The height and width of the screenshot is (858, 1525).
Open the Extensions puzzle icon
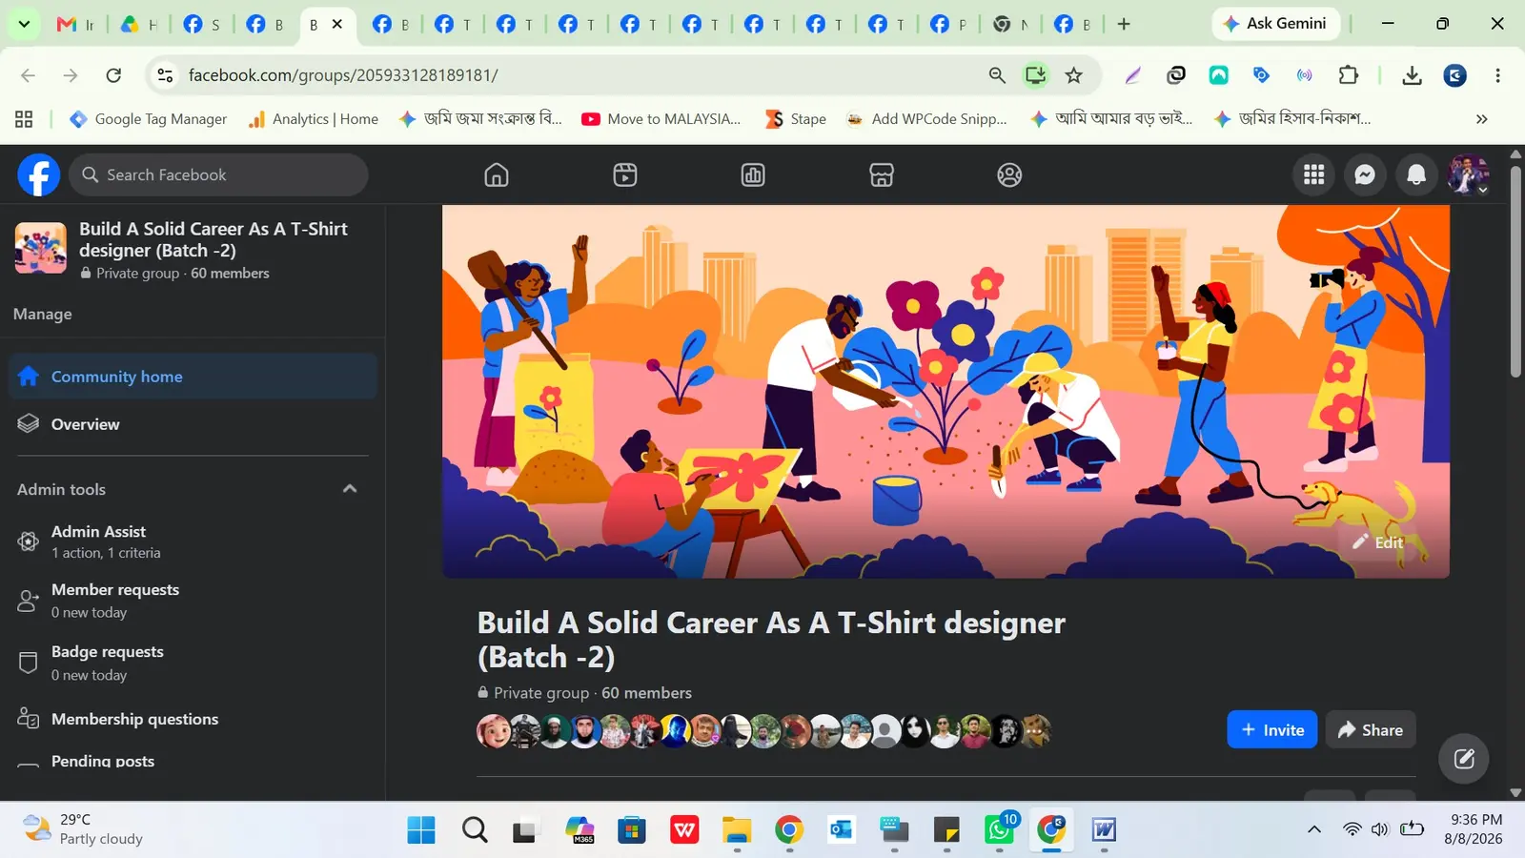click(x=1348, y=75)
